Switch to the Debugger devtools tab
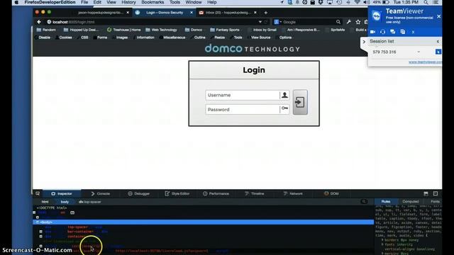Viewport: 454px width, 255px height. [x=139, y=193]
